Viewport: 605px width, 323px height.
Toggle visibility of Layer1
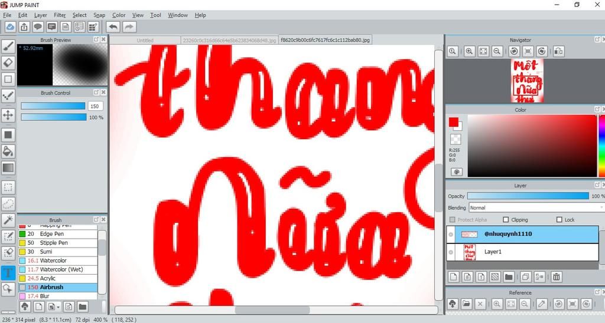[451, 252]
